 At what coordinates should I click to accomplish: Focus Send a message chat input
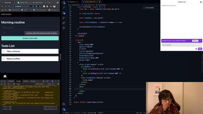click(x=182, y=45)
